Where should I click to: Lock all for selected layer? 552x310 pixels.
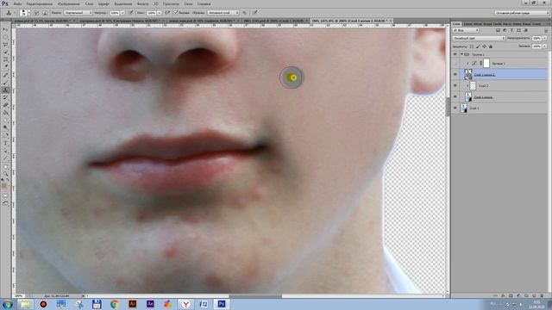[x=491, y=46]
